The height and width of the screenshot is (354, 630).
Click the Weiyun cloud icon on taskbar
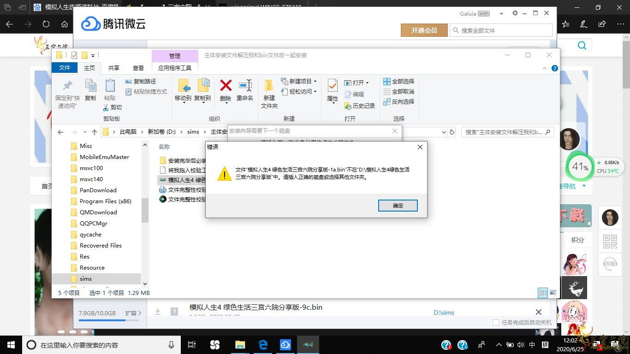click(x=285, y=345)
